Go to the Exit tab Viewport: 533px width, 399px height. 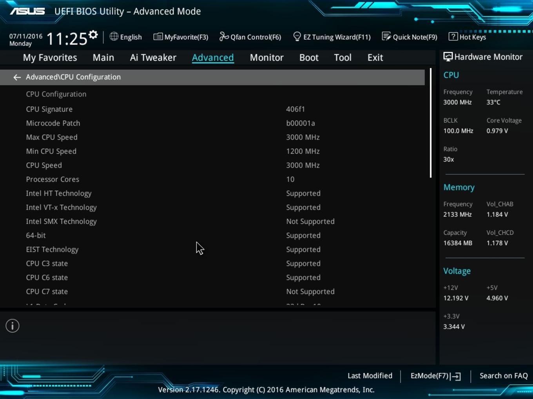click(375, 58)
